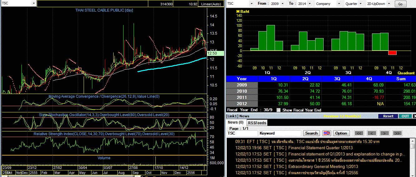This screenshot has height=177, width=416.
Task: Close the news panel with X
Action: (x=414, y=116)
